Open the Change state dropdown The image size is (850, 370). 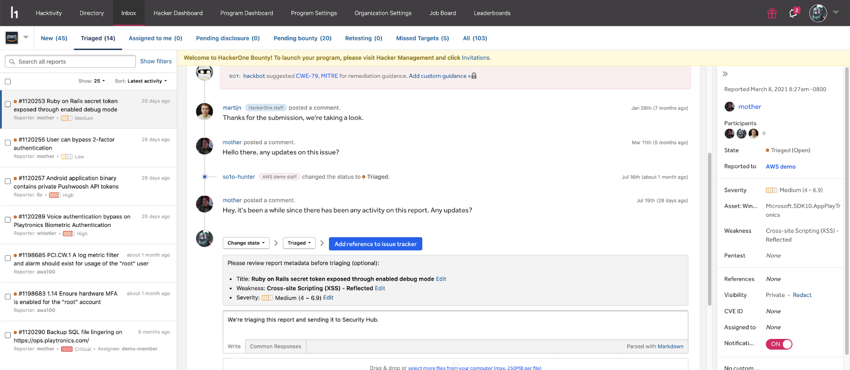point(246,243)
